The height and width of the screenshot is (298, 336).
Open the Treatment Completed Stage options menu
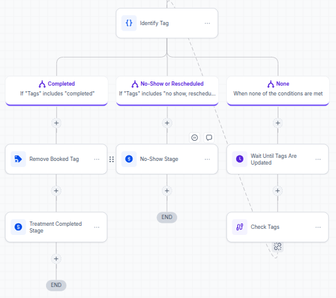(97, 227)
